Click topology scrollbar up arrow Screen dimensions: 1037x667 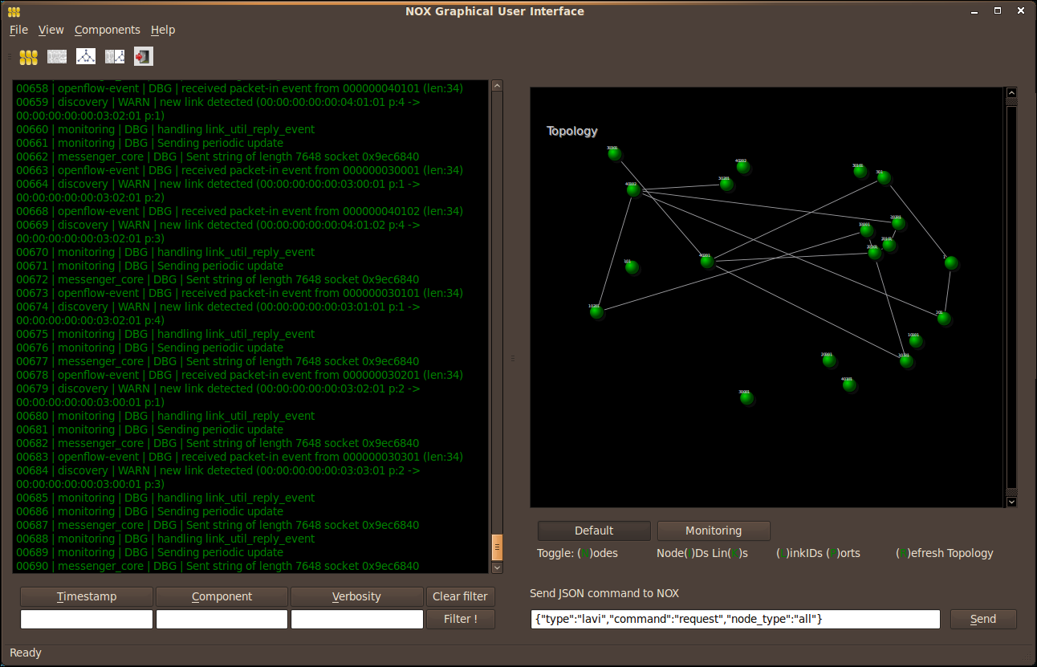pos(1011,92)
